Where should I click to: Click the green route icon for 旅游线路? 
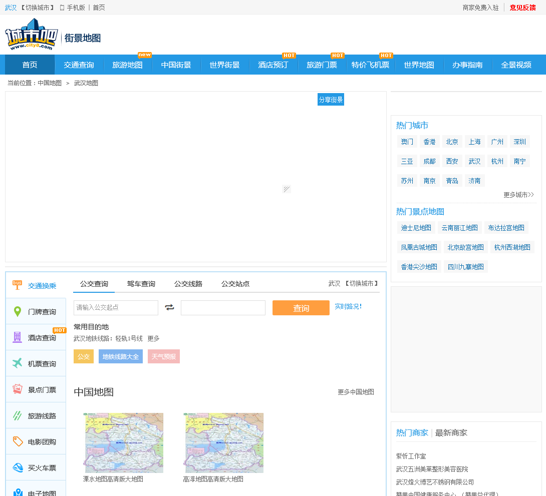(x=17, y=415)
